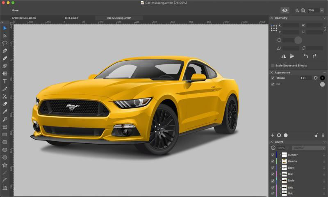The width and height of the screenshot is (328, 197).
Task: Expand the Bumper layer
Action: [x=280, y=155]
